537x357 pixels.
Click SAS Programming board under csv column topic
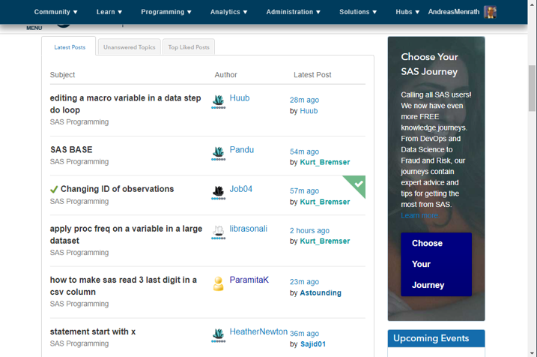coord(79,304)
